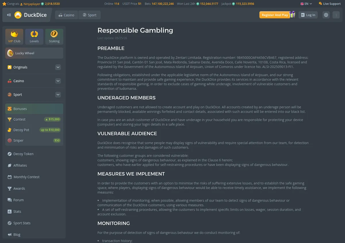Click the Online 114 counter

tap(112, 4)
